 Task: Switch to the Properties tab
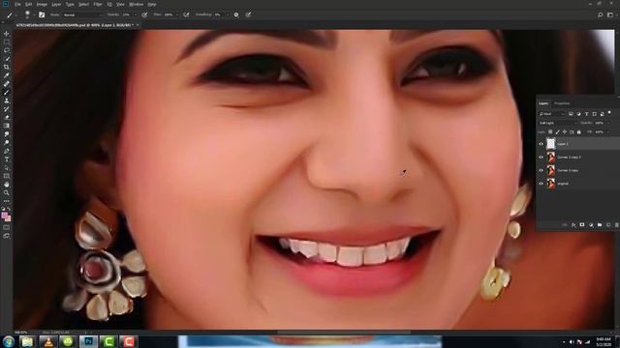point(562,103)
